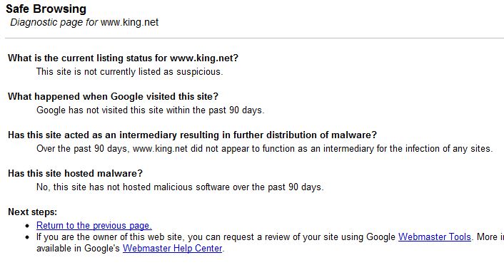Click the 'Diagnostic page for' subtitle text
The image size is (504, 265).
[x=54, y=23]
